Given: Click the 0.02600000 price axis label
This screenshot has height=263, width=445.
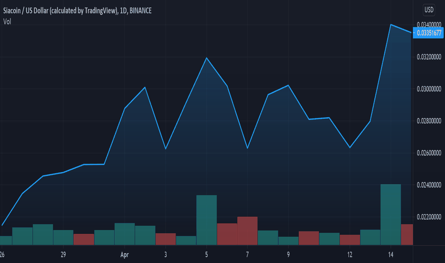Looking at the screenshot, I should point(429,153).
